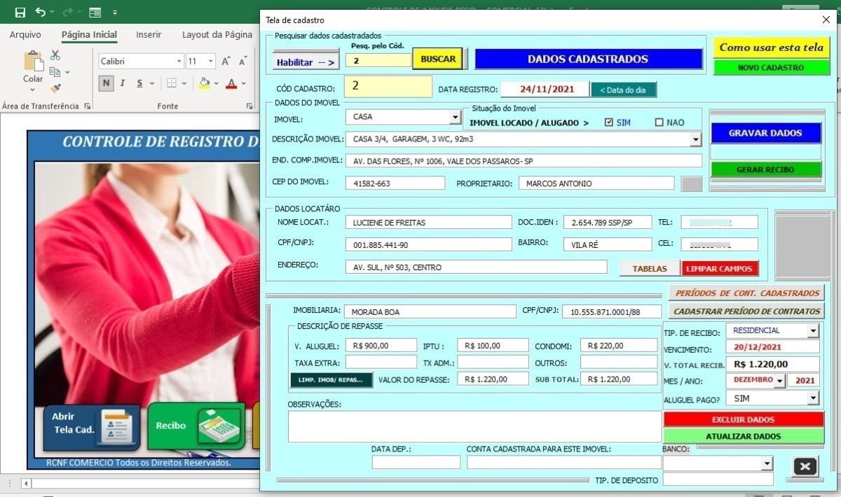Image resolution: width=841 pixels, height=497 pixels.
Task: Click the Habilitar --> button
Action: [306, 62]
